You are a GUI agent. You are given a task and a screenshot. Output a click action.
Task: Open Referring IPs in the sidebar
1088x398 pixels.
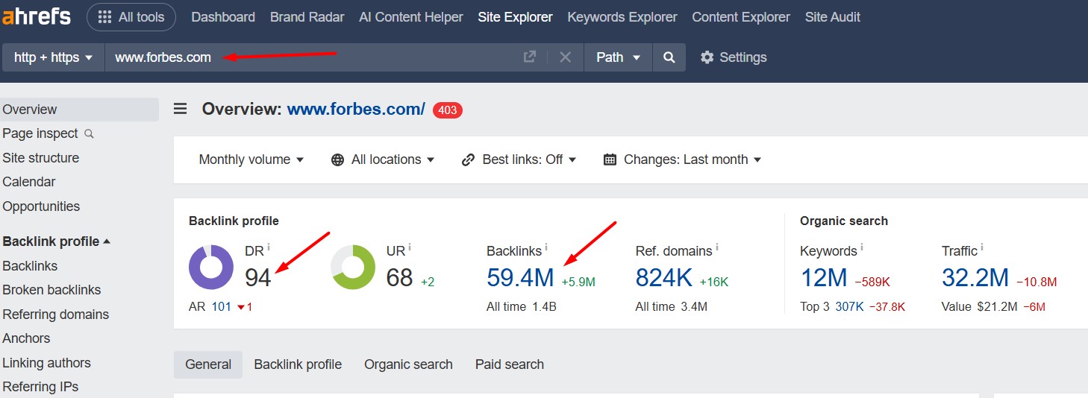[40, 387]
